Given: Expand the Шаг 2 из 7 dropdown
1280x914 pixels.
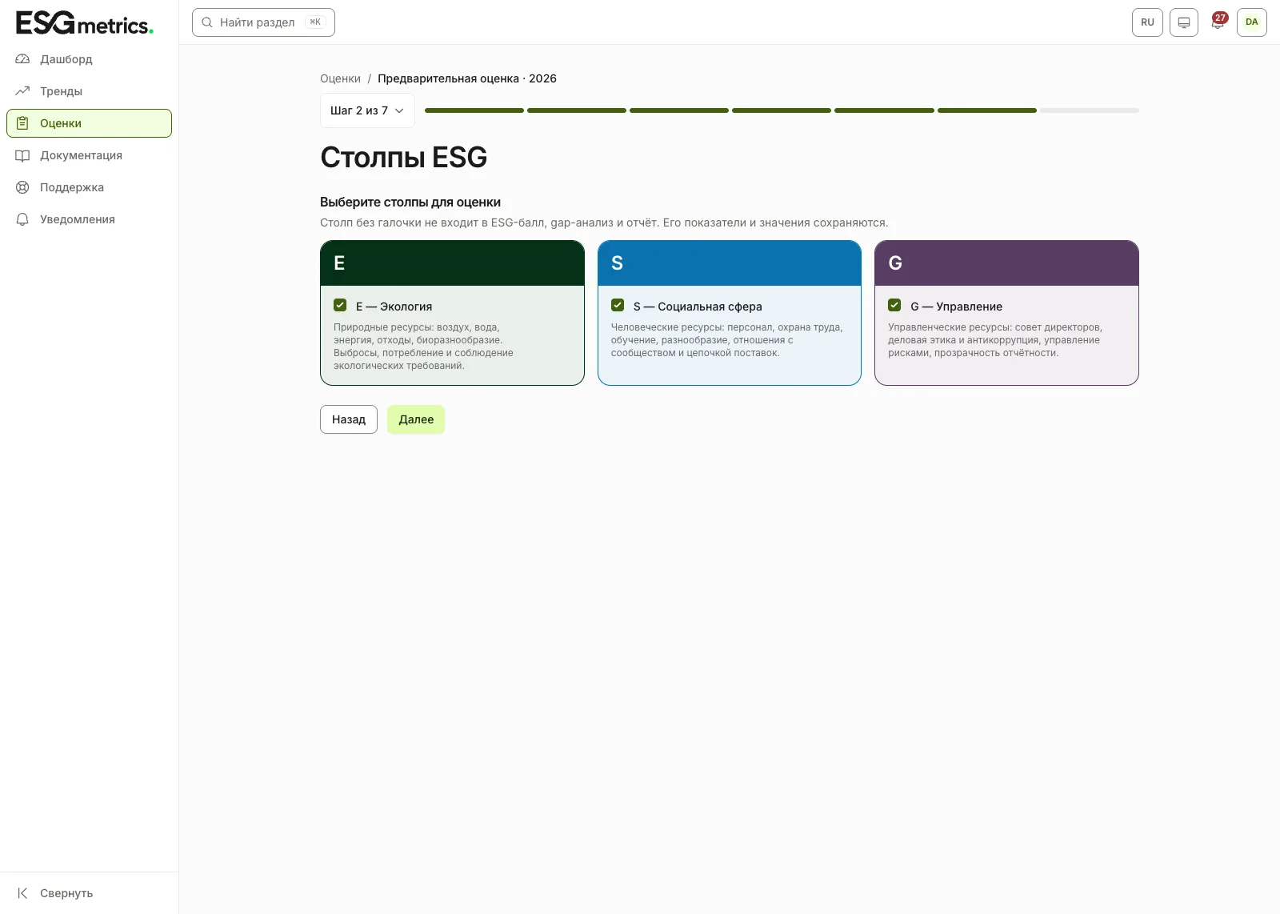Looking at the screenshot, I should 367,110.
